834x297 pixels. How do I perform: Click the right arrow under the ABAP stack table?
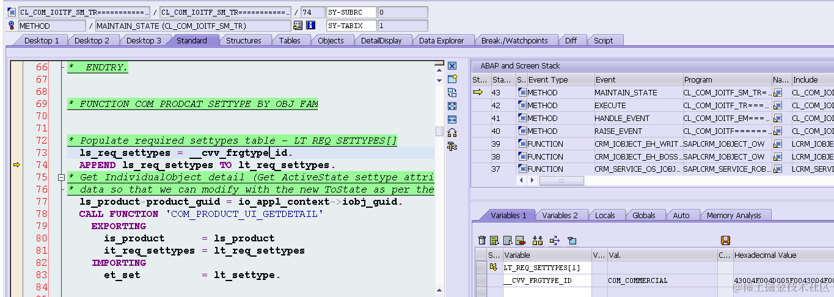[x=532, y=181]
